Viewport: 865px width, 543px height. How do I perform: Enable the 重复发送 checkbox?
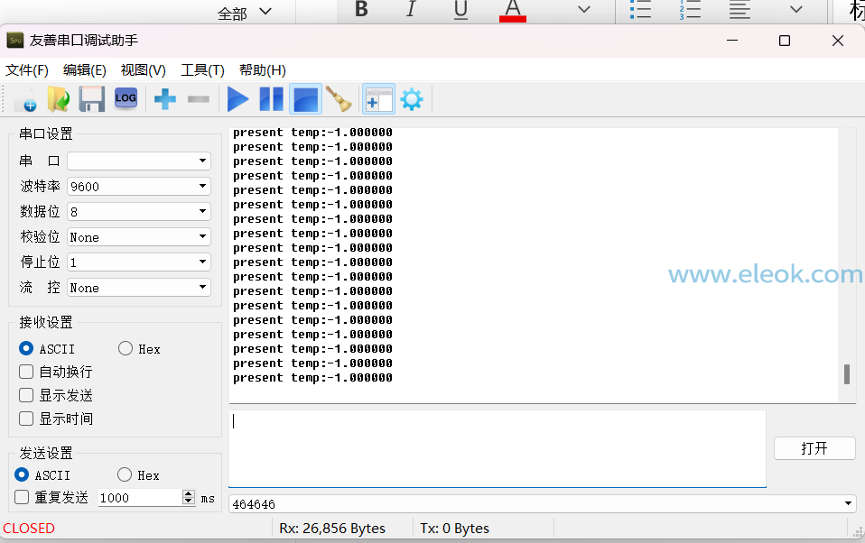click(22, 497)
